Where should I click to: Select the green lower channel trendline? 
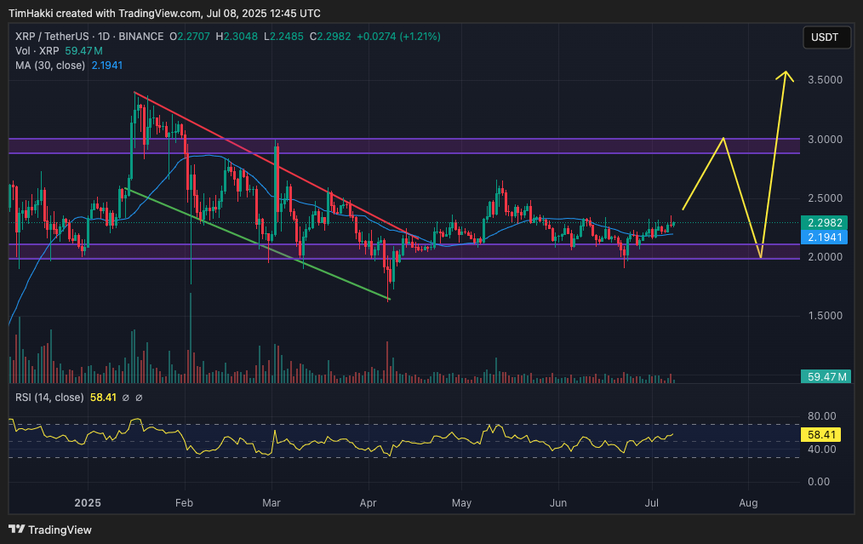[255, 243]
